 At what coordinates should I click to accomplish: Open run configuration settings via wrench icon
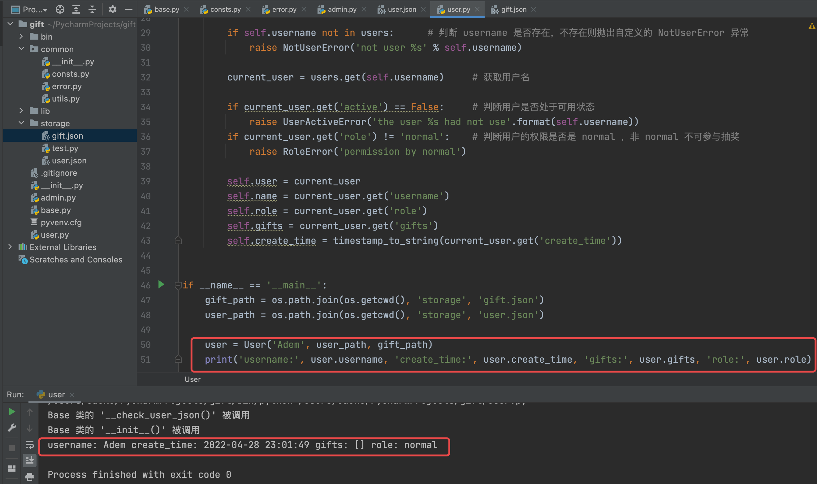[11, 428]
